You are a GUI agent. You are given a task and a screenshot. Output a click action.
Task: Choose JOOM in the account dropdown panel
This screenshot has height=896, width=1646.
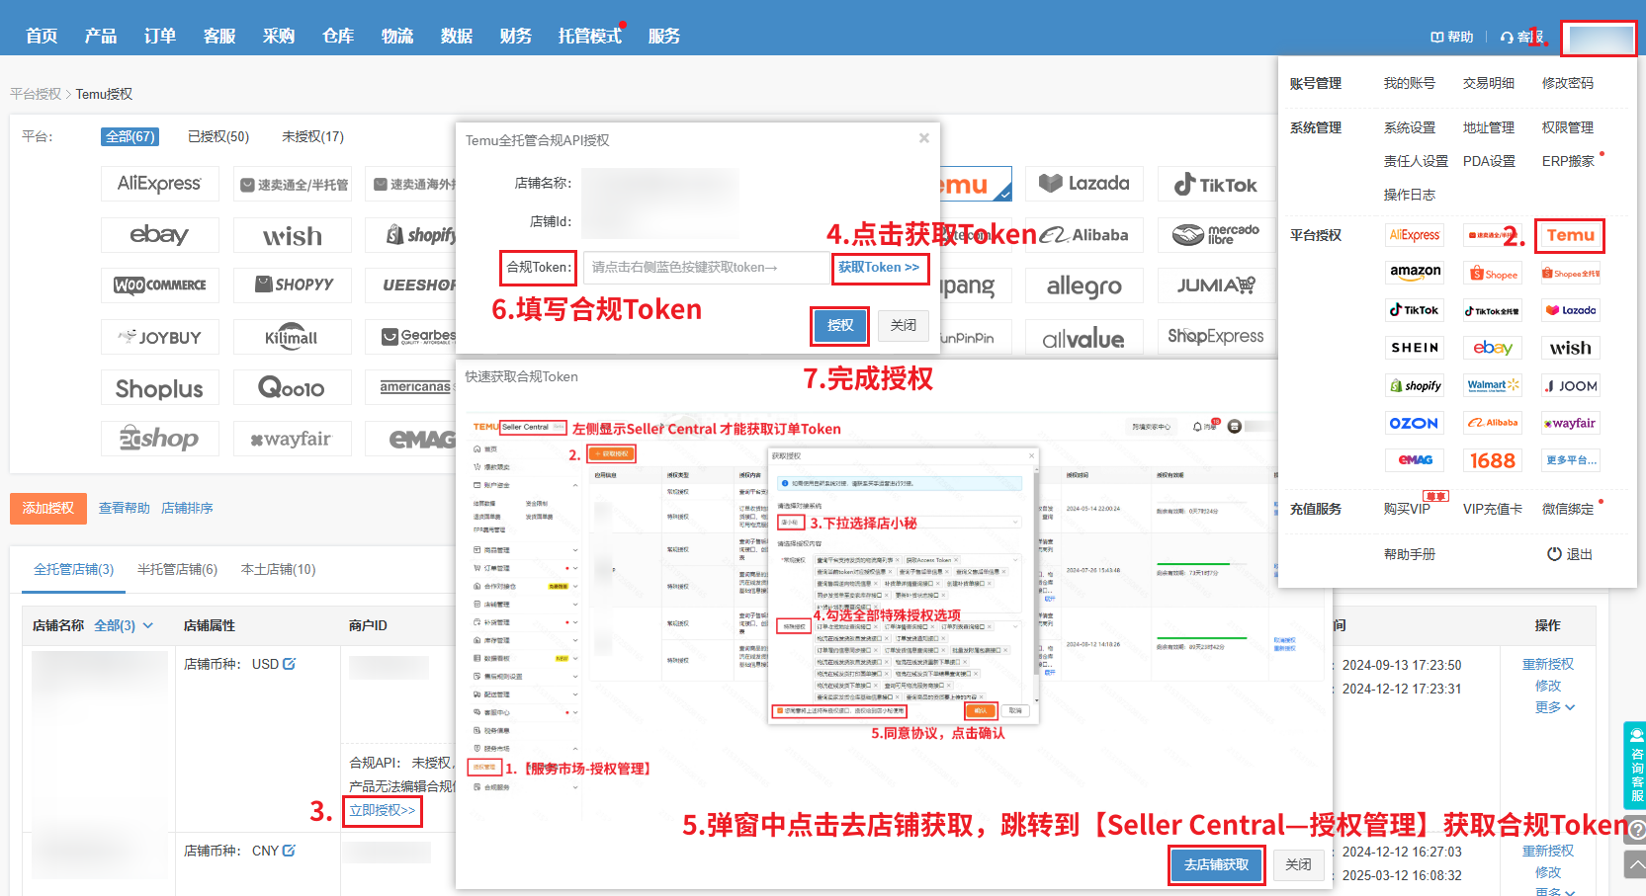pos(1571,385)
